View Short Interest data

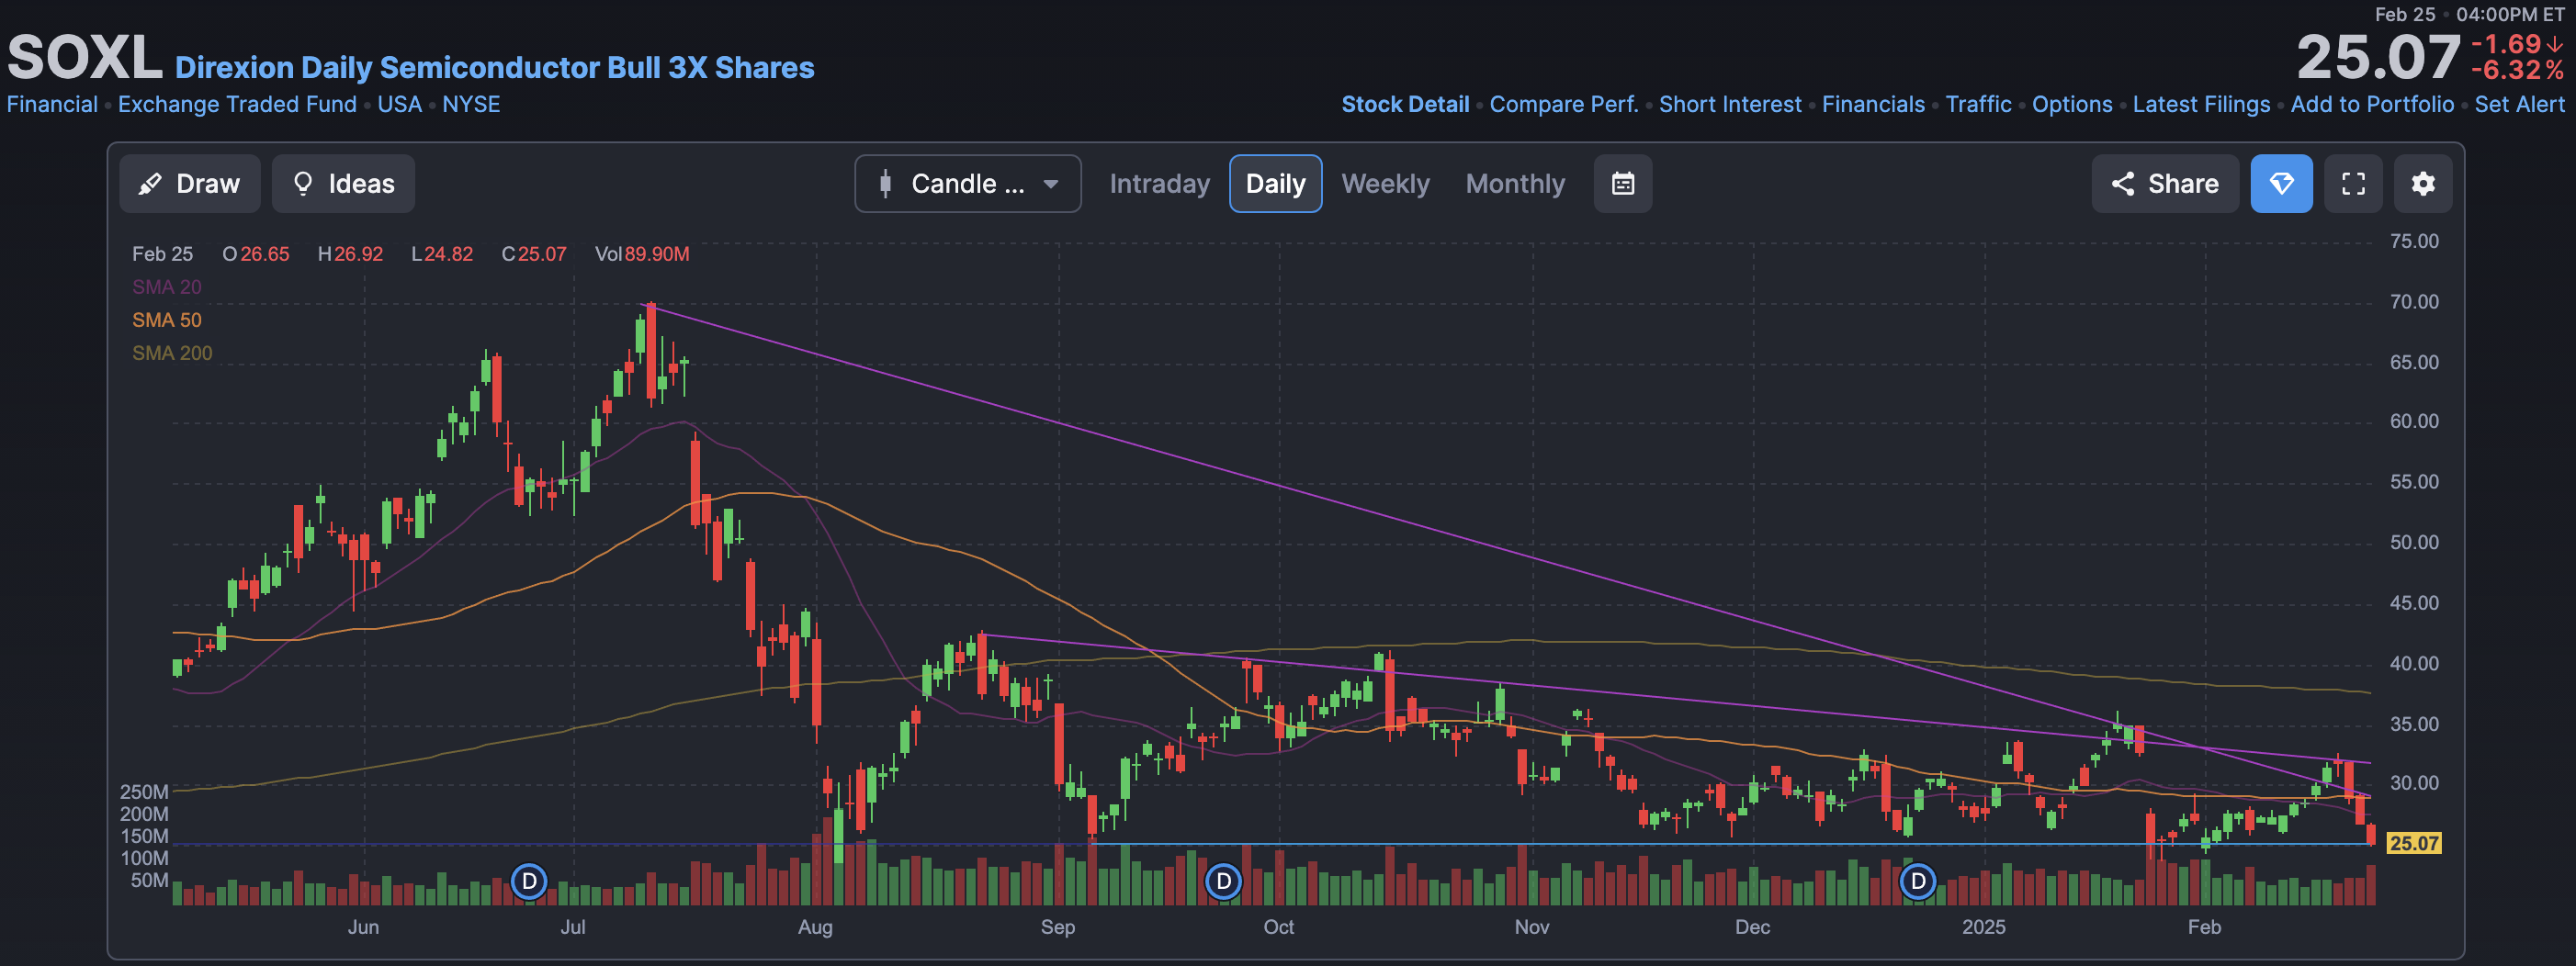[x=1730, y=104]
